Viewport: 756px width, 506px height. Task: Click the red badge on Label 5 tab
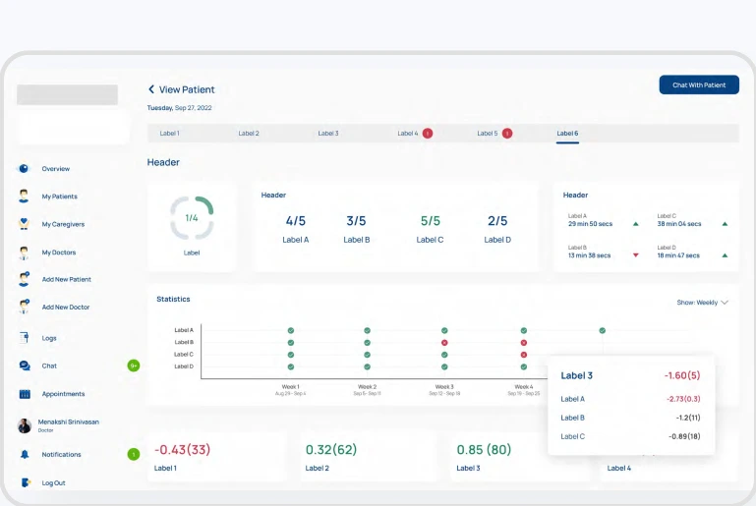[507, 134]
